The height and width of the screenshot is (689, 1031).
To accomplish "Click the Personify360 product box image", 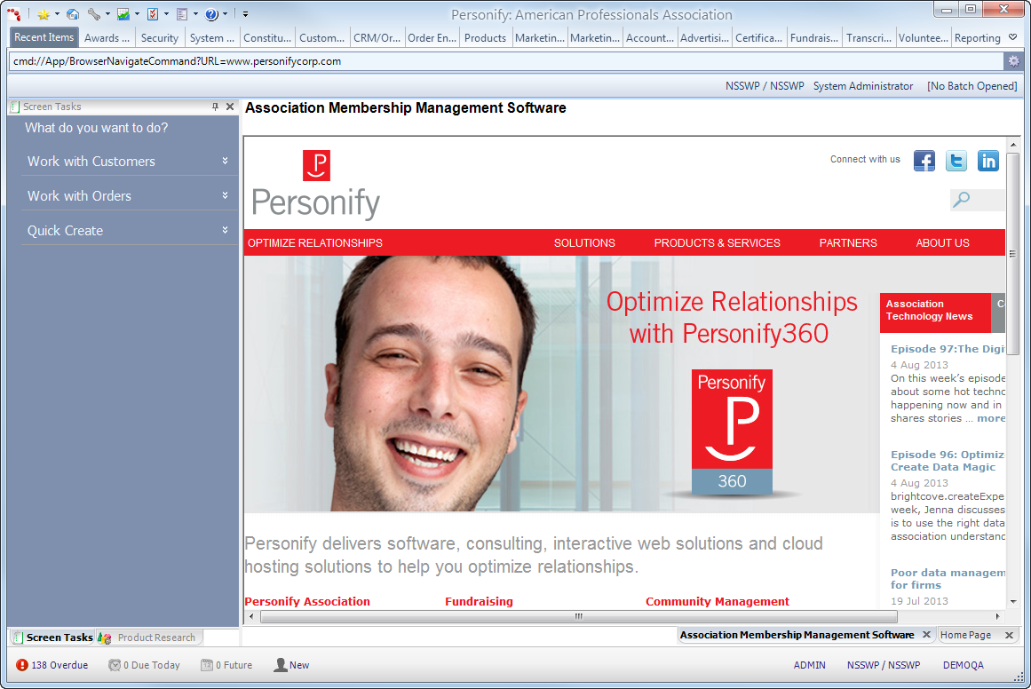I will pos(732,432).
